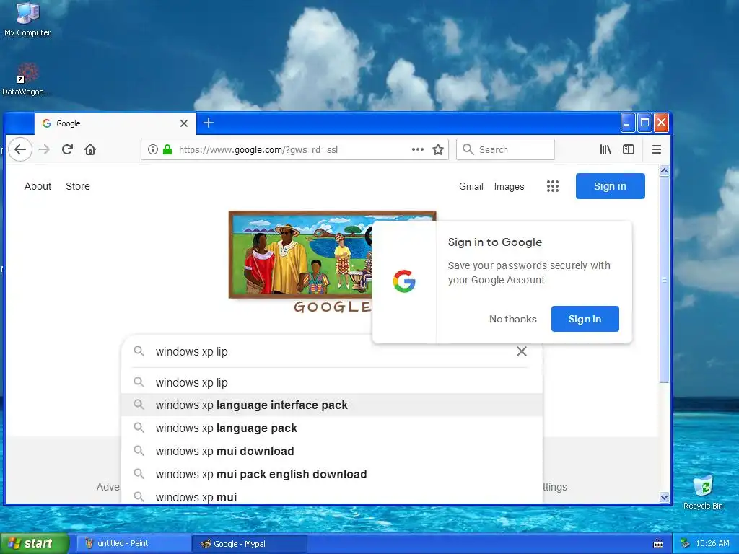Select Google - Mypal taskbar button

[249, 544]
